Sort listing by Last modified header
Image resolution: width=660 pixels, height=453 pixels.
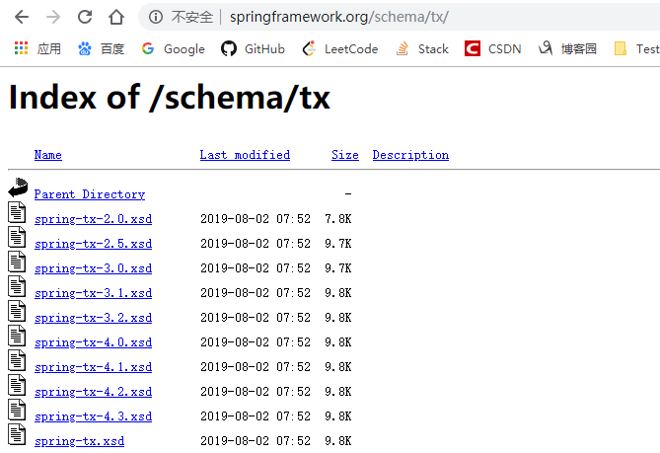[x=245, y=155]
